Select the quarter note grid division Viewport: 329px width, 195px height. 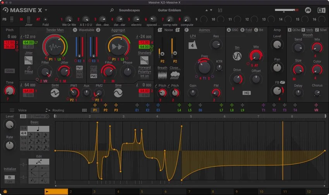38,129
